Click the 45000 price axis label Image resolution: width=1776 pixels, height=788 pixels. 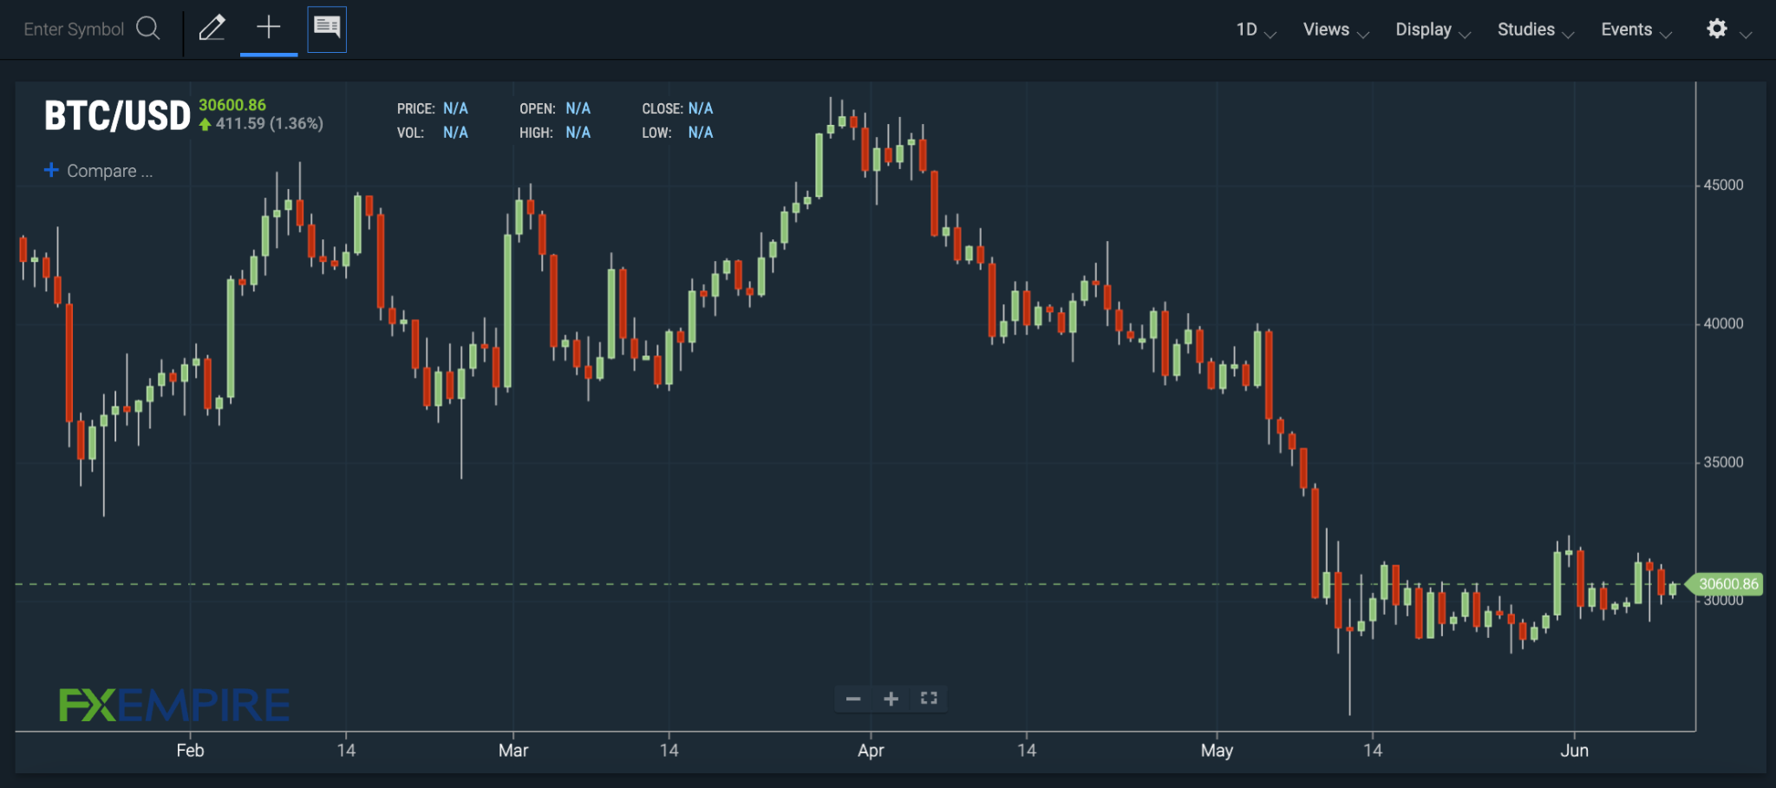pyautogui.click(x=1723, y=186)
